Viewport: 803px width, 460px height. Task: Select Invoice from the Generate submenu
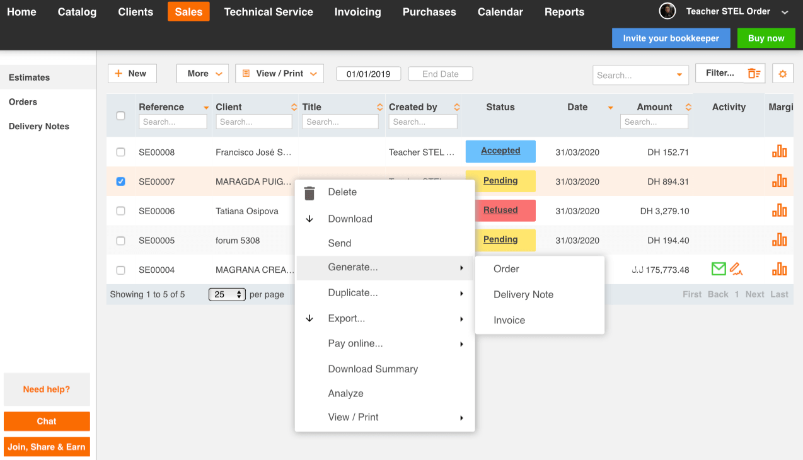[509, 320]
